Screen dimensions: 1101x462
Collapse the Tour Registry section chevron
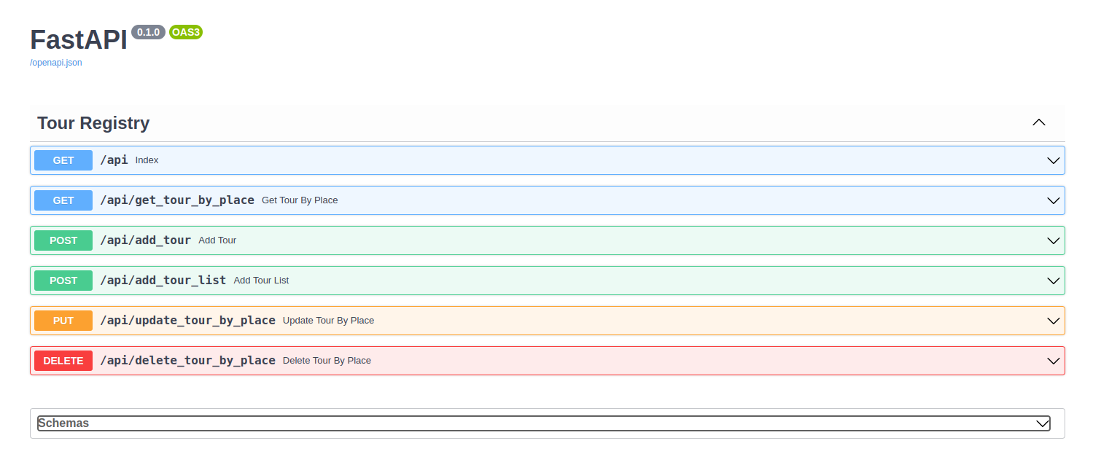1039,122
